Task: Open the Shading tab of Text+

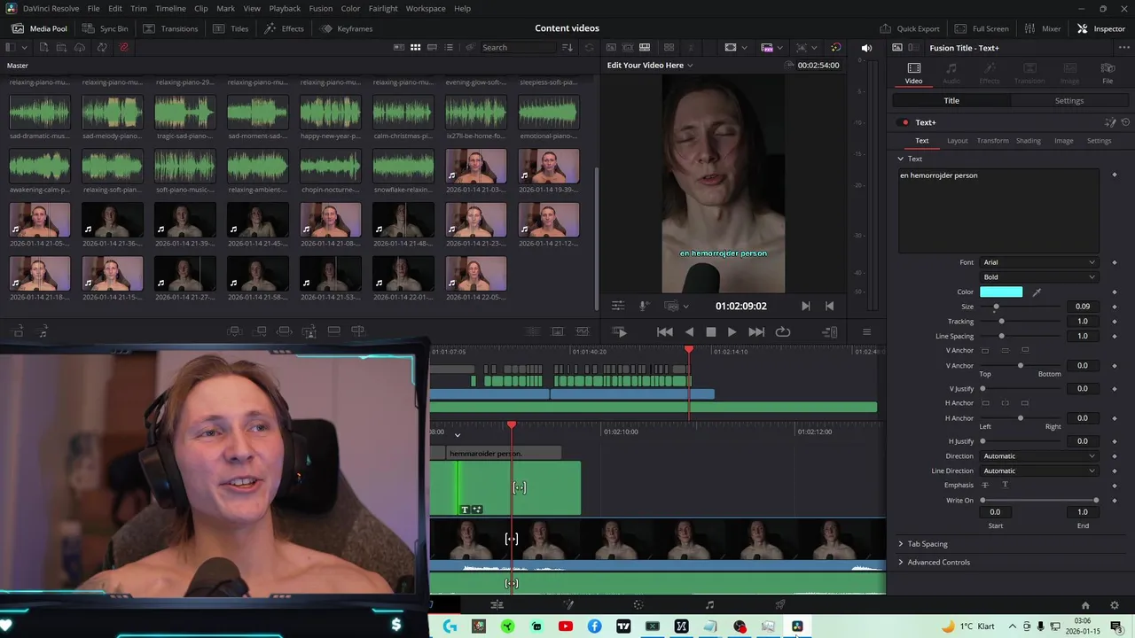Action: point(1028,140)
